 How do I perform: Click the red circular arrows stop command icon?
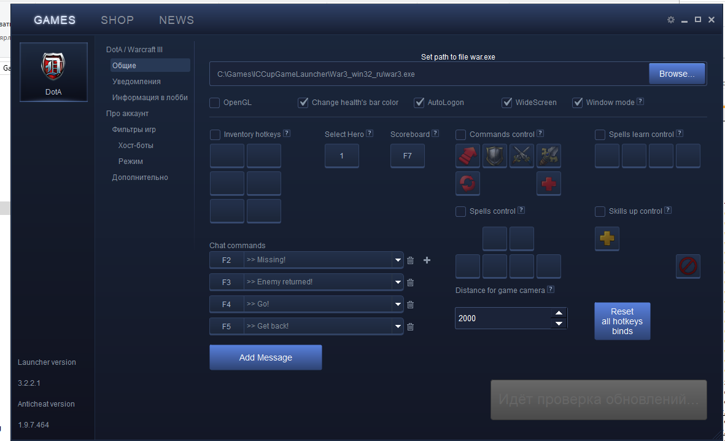467,183
